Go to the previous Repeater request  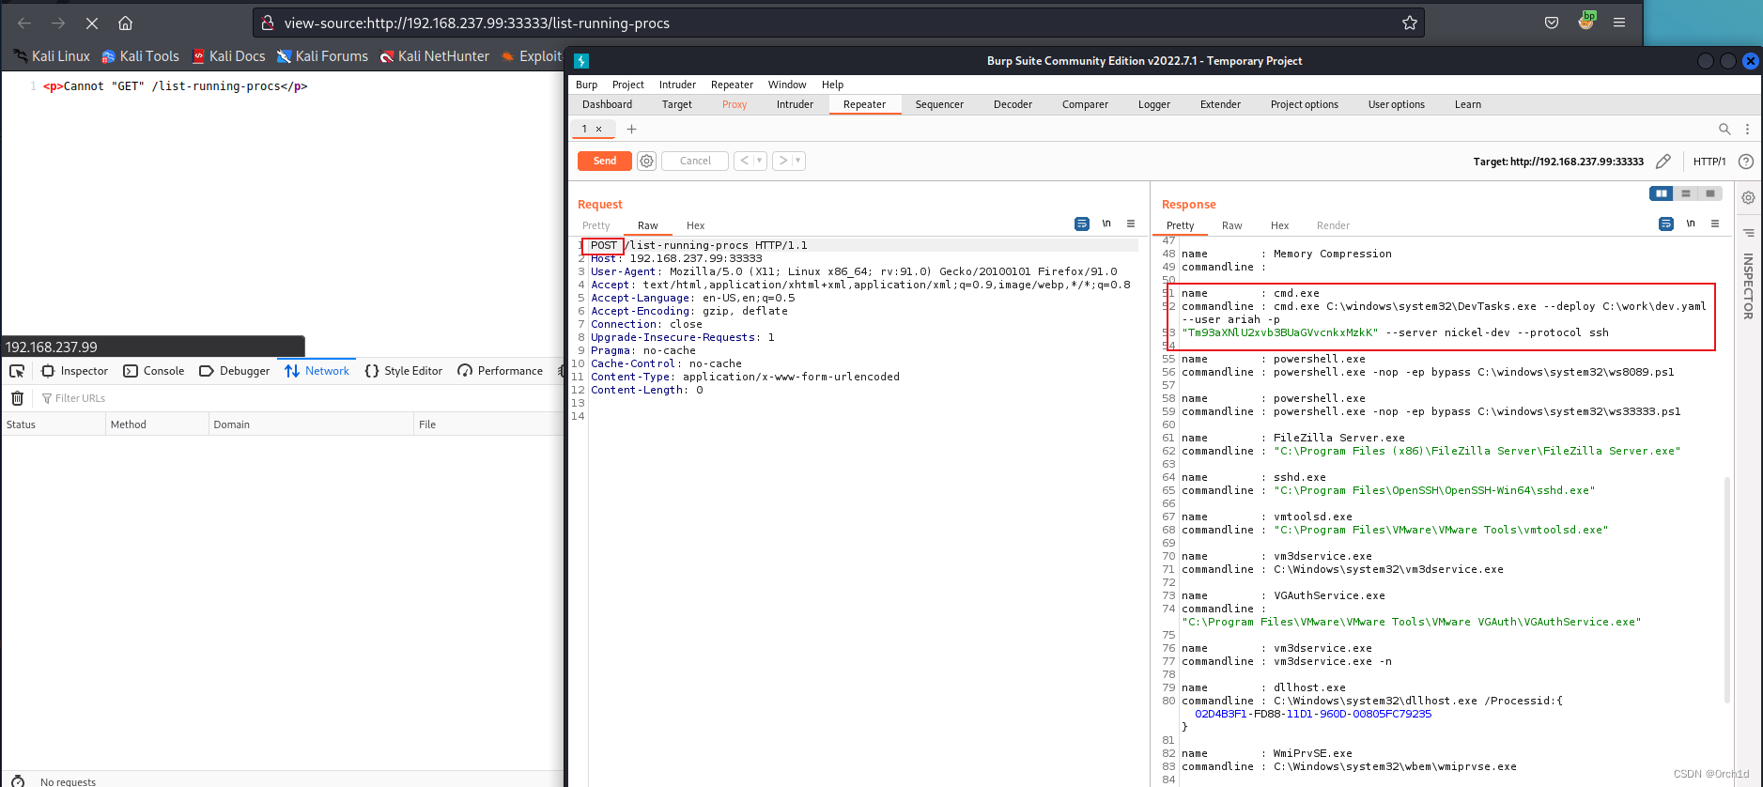click(744, 161)
